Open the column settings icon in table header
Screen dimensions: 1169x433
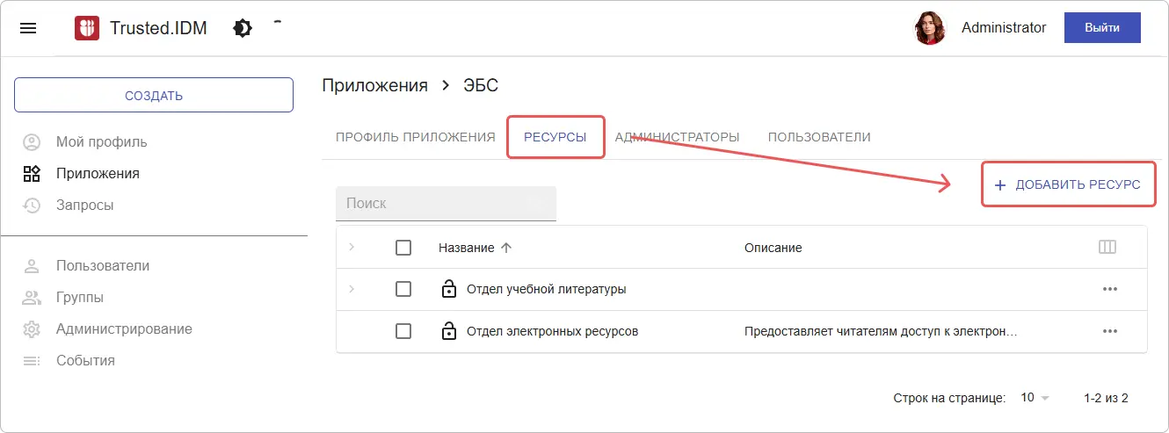point(1107,248)
